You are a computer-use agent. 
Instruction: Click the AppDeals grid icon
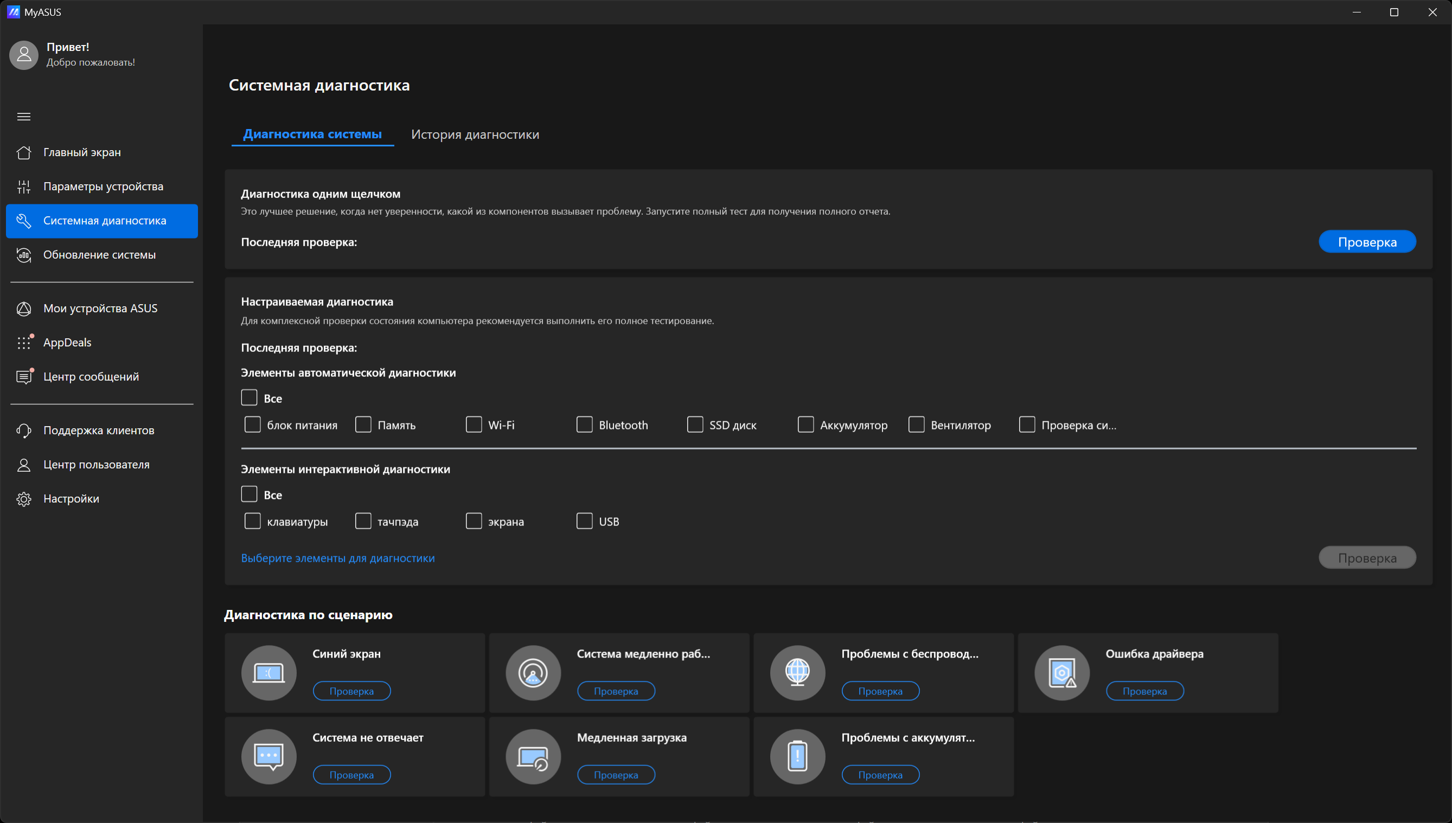click(x=24, y=343)
